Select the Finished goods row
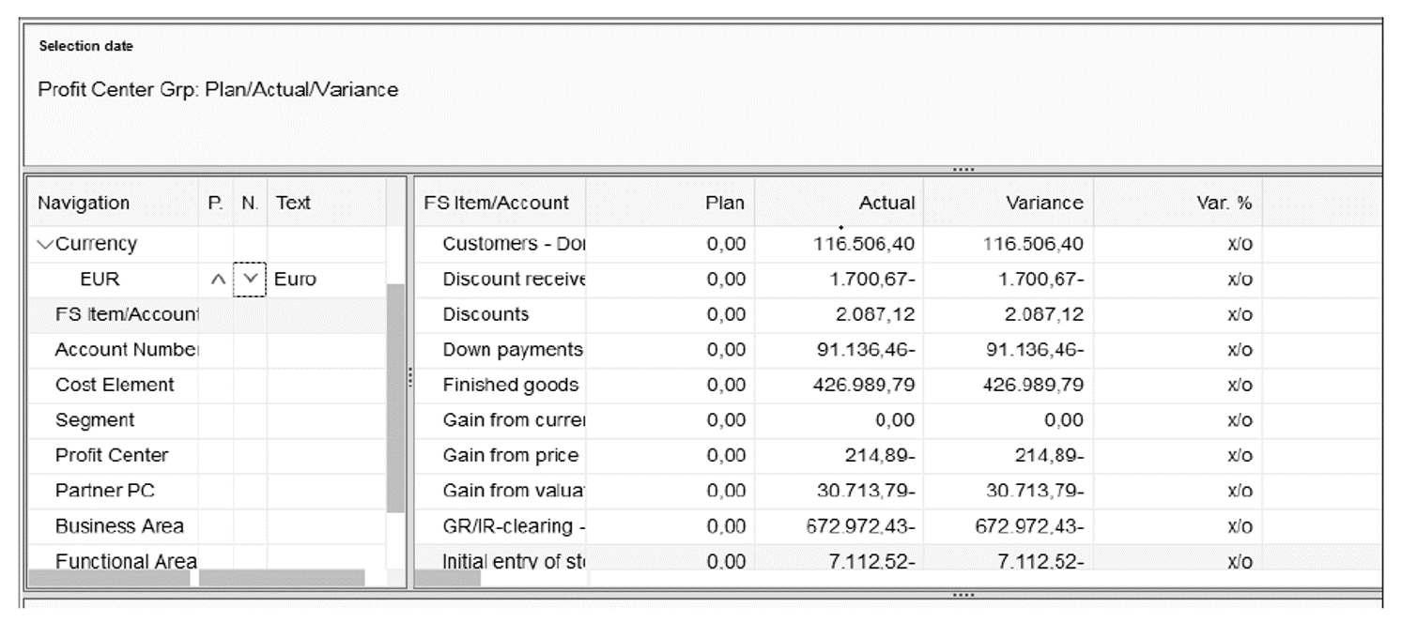The image size is (1402, 622). point(510,385)
